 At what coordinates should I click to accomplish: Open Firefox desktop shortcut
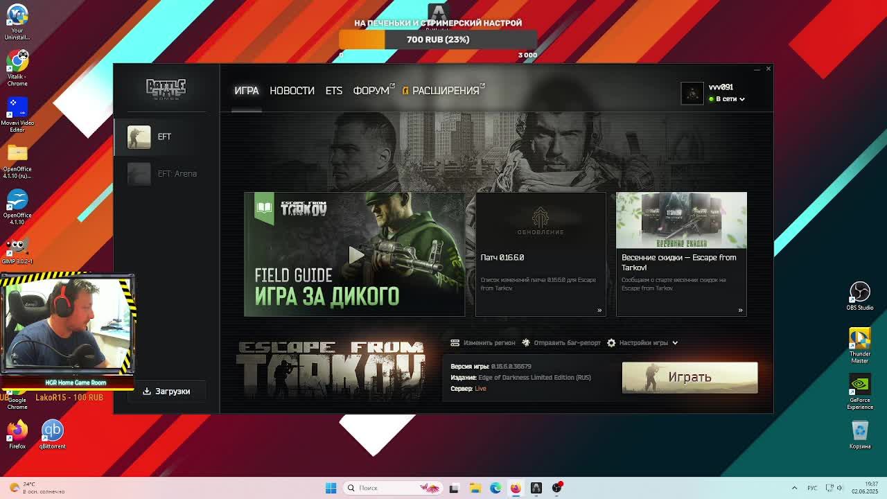click(x=17, y=435)
